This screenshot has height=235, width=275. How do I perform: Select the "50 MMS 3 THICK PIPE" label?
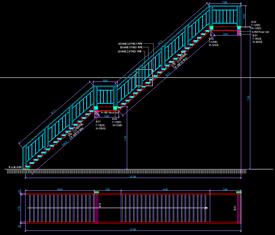click(x=131, y=47)
